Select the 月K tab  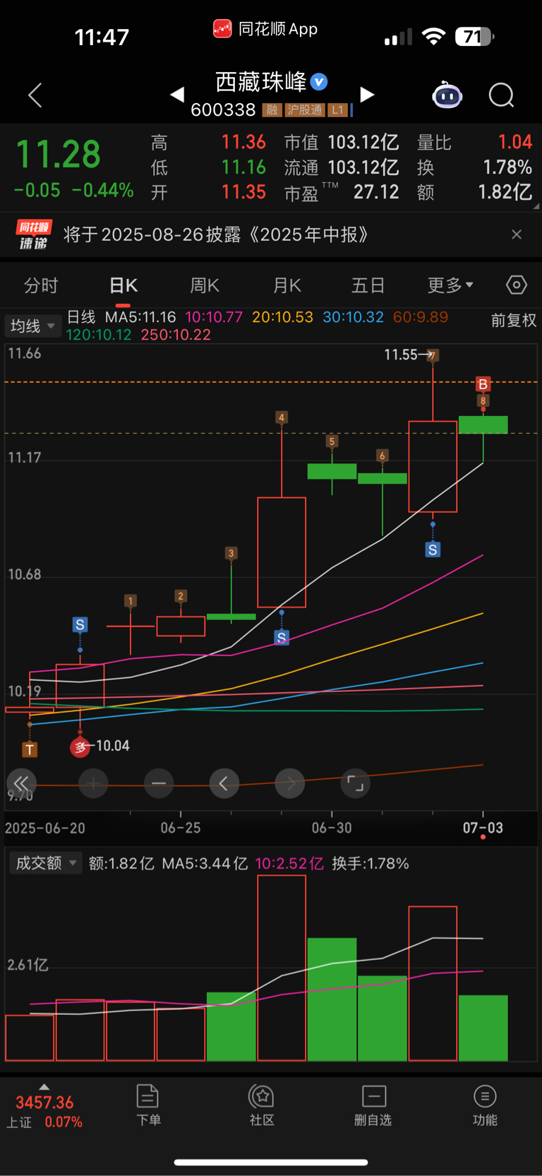pos(287,285)
